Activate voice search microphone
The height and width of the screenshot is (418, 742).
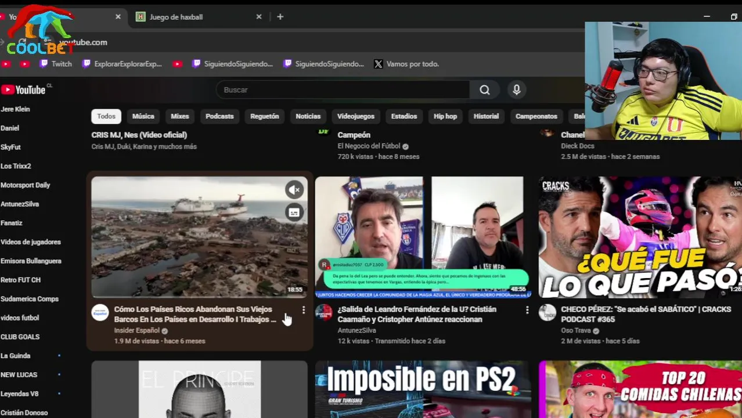coord(517,89)
